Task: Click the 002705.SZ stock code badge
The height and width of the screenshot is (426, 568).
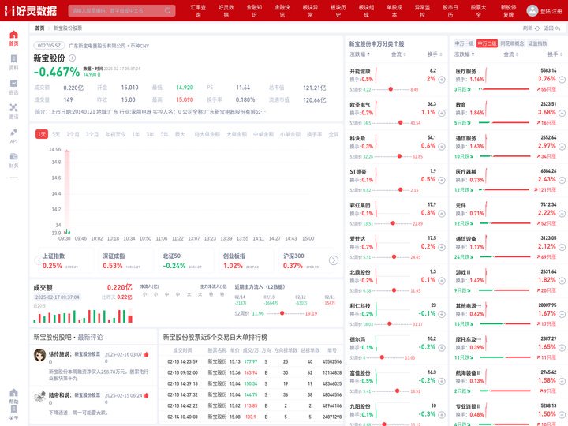Action: pyautogui.click(x=49, y=46)
